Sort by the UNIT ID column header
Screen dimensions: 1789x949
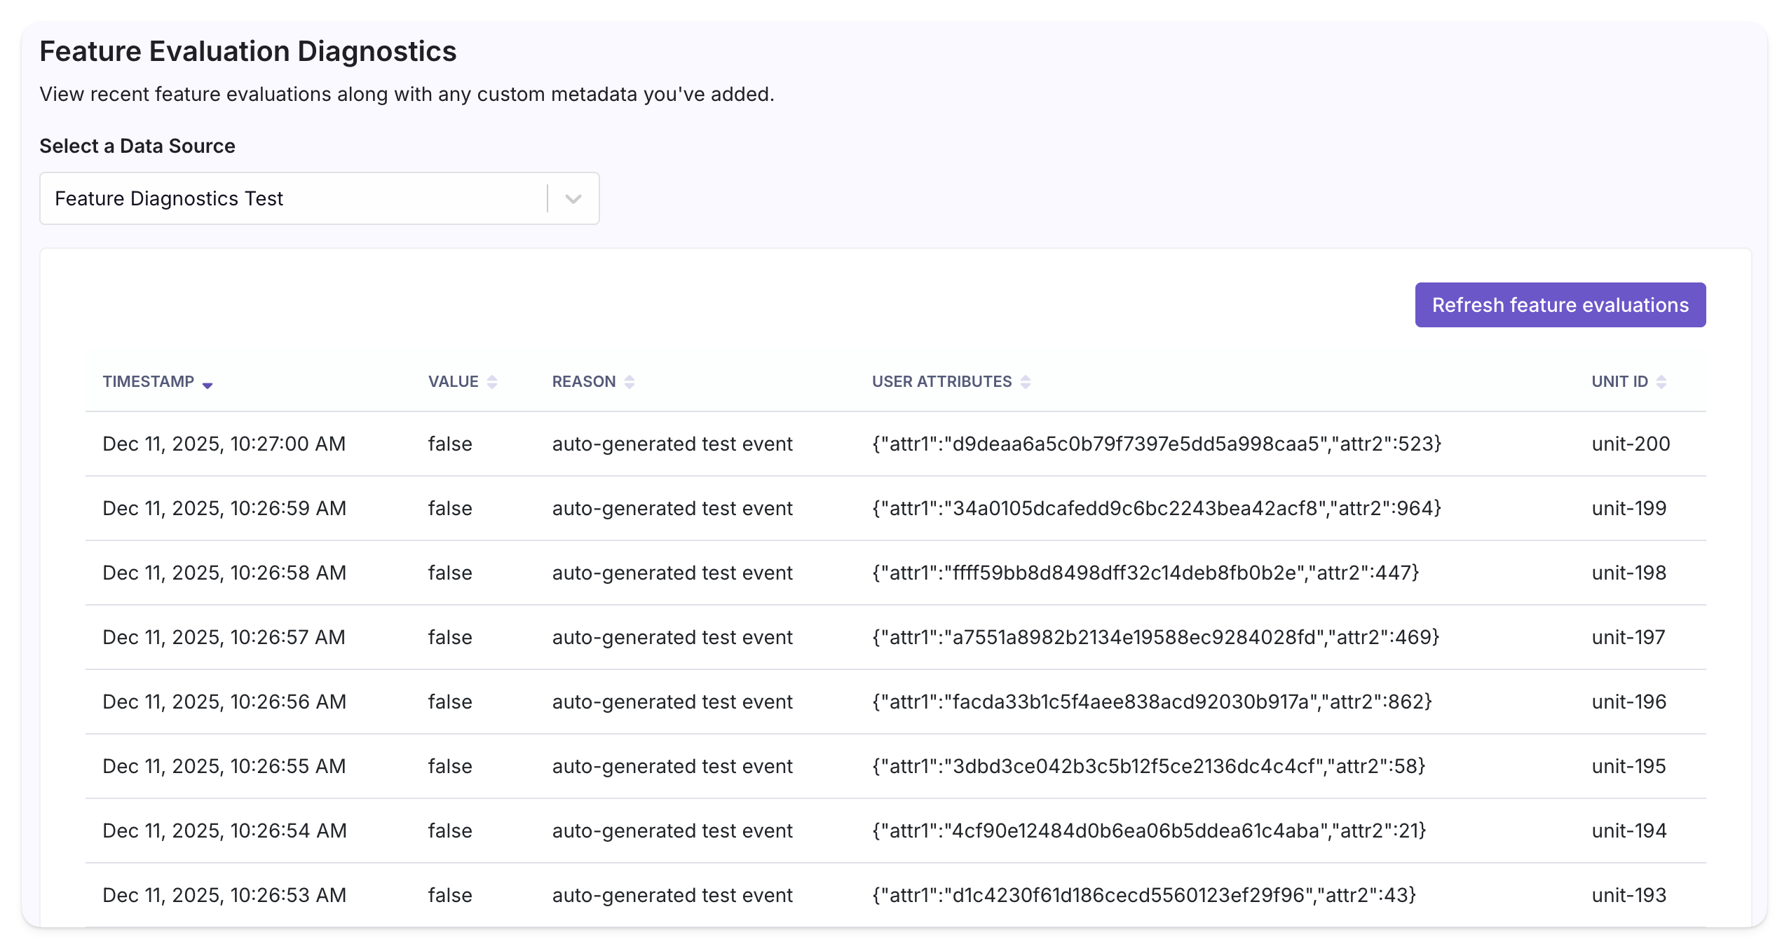coord(1619,382)
